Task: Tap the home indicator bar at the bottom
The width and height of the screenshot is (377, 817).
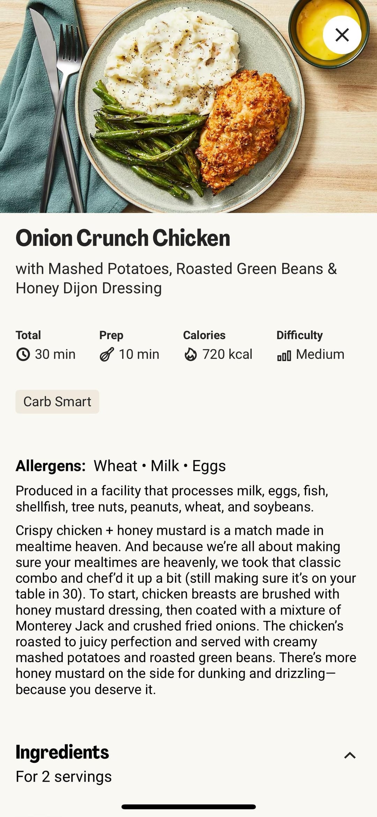Action: click(188, 807)
